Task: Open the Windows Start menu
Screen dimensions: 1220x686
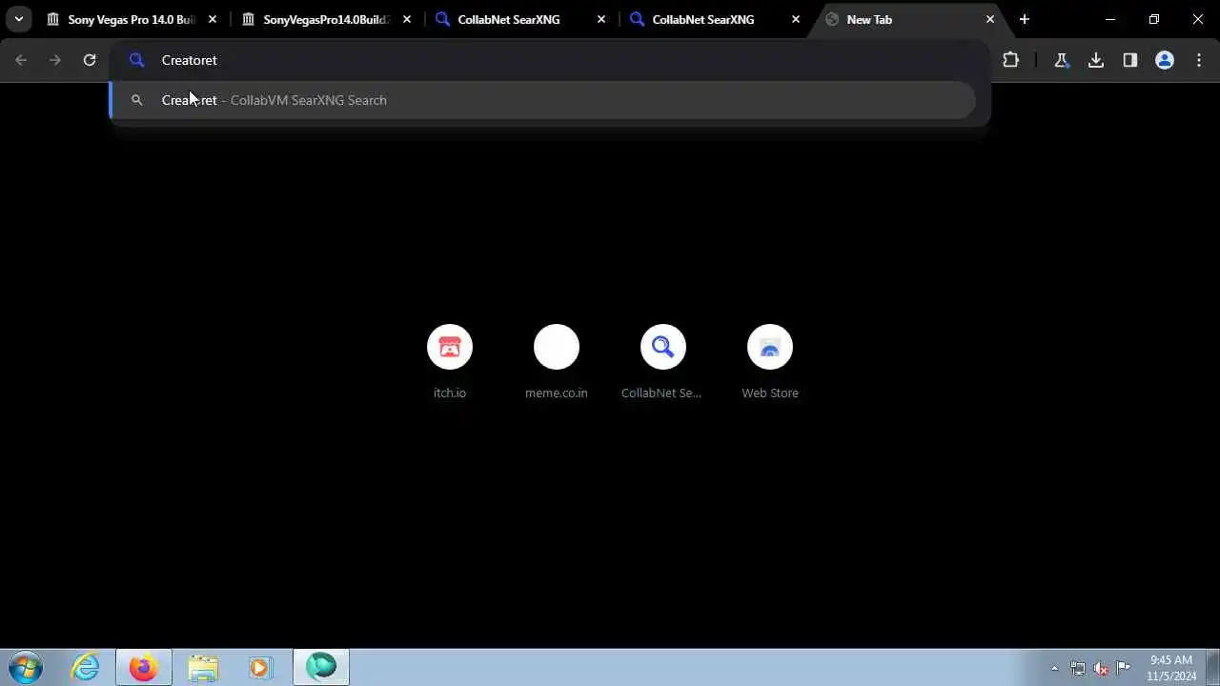Action: [26, 667]
